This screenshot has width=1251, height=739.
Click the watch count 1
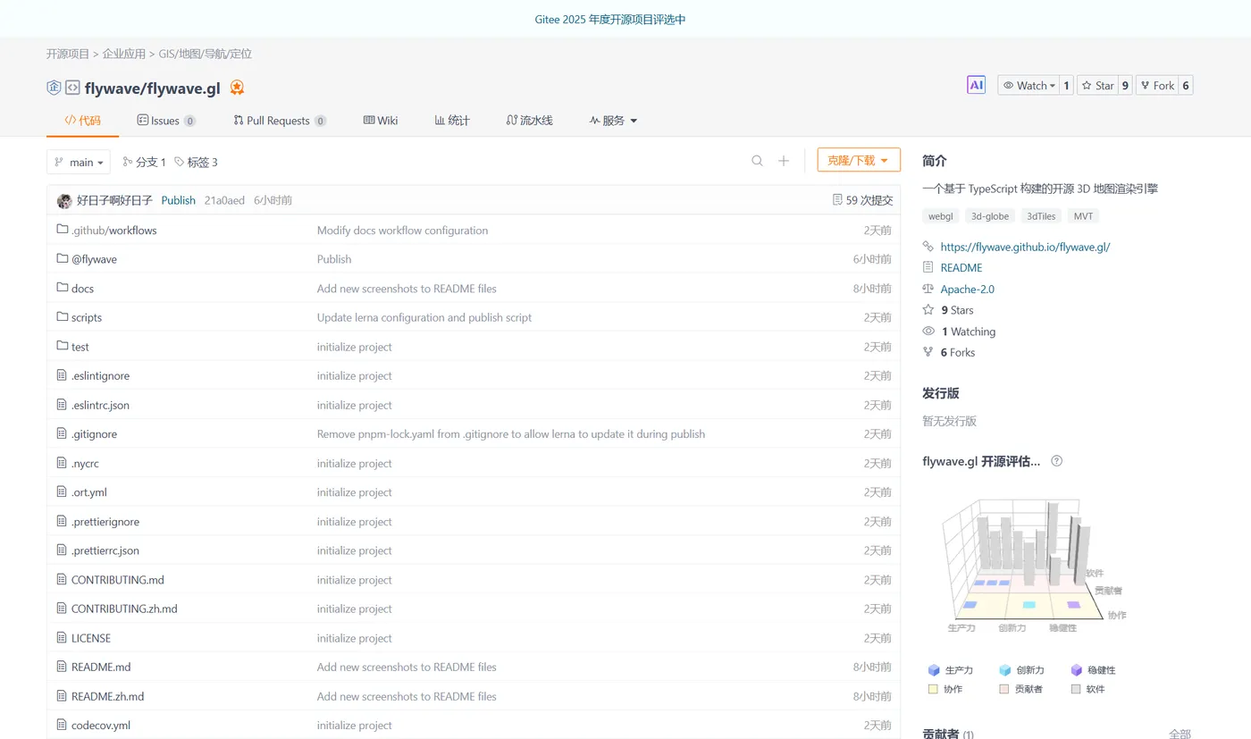[x=1066, y=86]
